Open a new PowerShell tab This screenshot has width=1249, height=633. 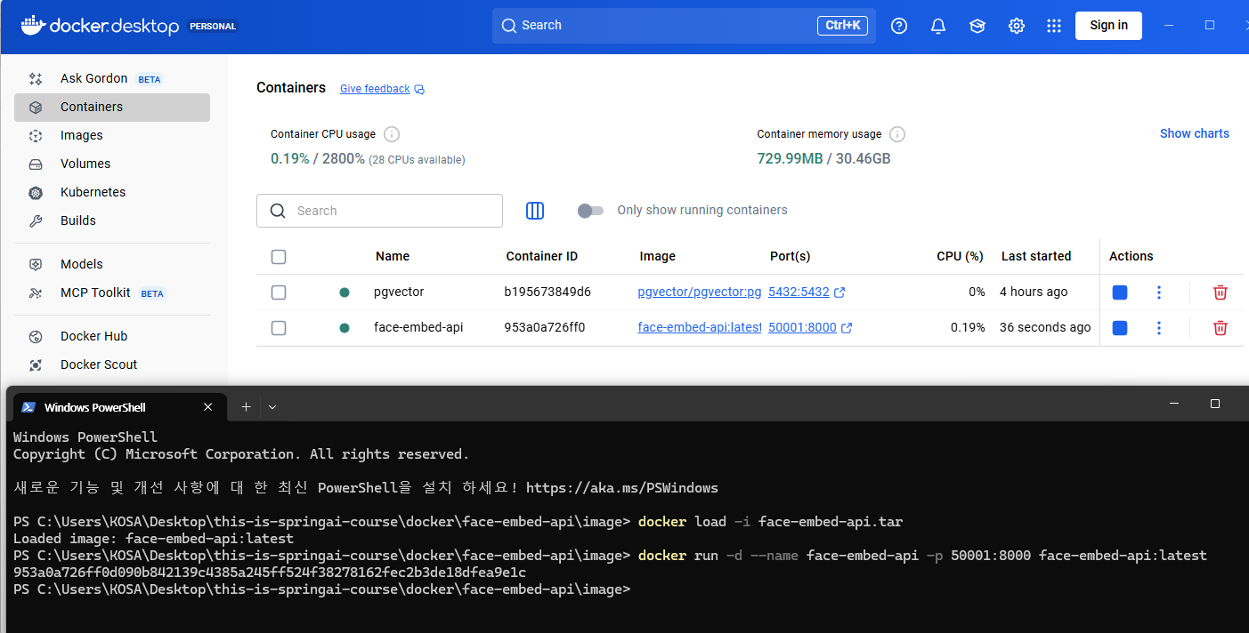pyautogui.click(x=246, y=407)
